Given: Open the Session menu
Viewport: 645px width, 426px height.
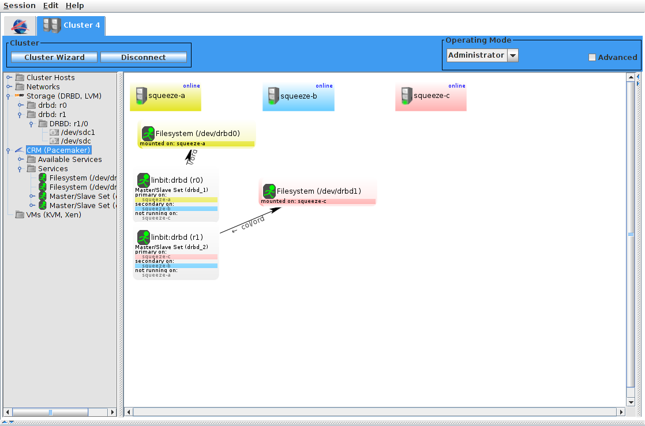Looking at the screenshot, I should pos(19,5).
